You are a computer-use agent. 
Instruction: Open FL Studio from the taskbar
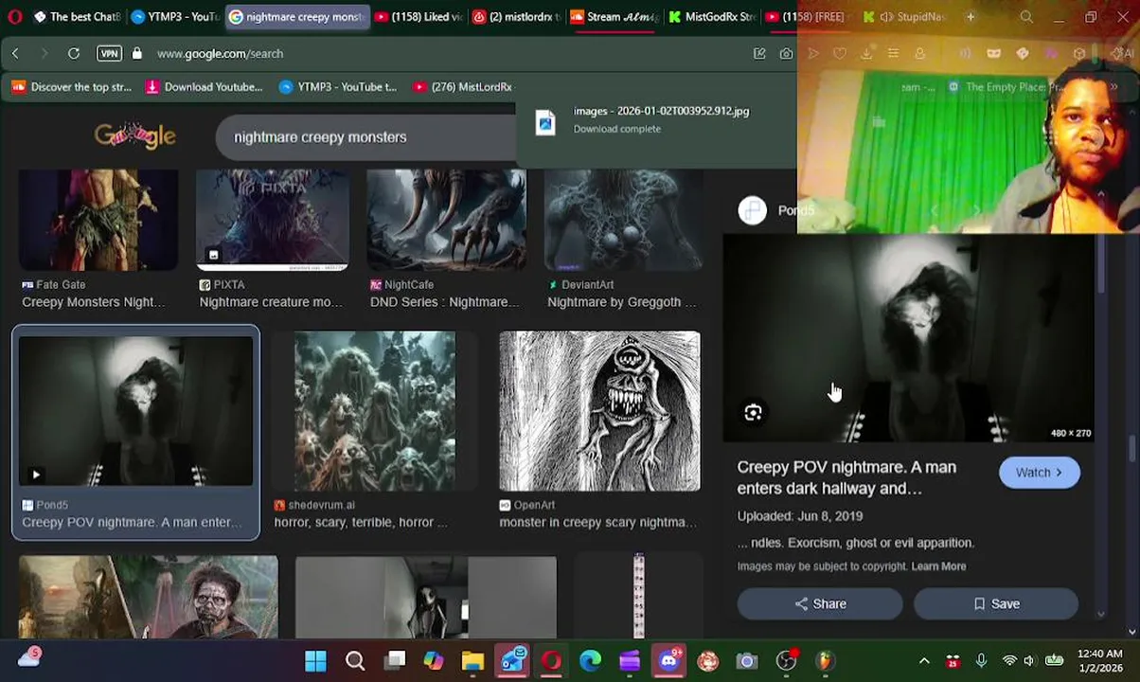pyautogui.click(x=825, y=661)
